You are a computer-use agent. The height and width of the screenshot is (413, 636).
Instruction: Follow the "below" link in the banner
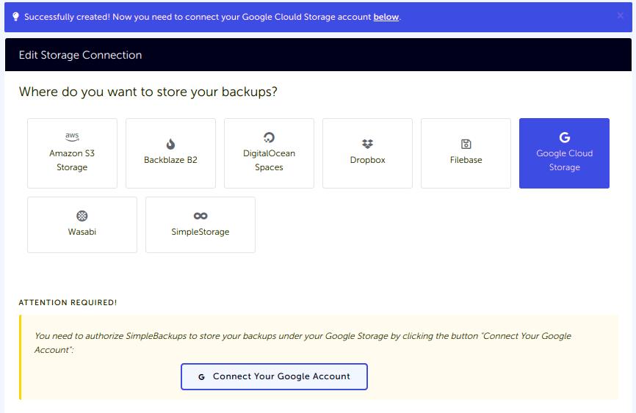386,17
